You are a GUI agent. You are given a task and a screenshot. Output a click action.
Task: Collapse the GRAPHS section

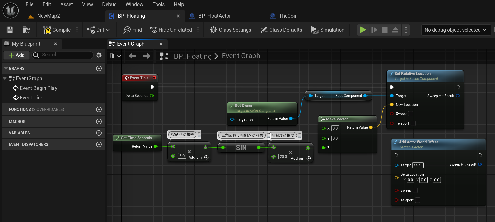click(x=6, y=68)
